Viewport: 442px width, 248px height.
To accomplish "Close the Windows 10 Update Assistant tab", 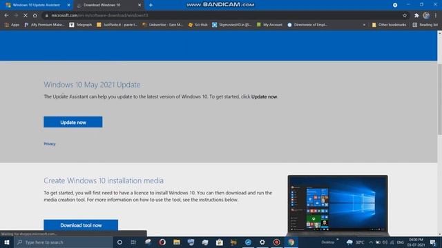I will (68, 5).
